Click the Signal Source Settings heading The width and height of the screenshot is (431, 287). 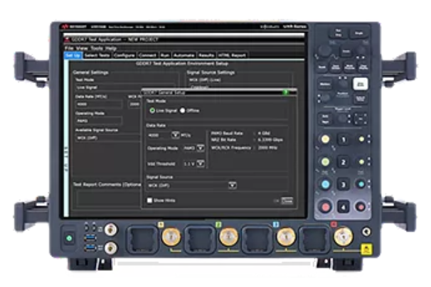[x=211, y=72]
